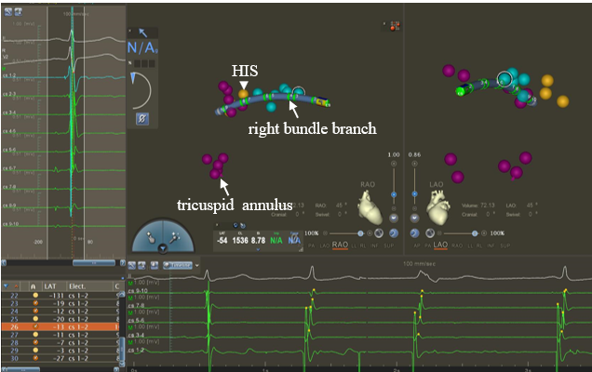Screen dimensions: 592x372
Task: Select point row 29 with LAT -3
Action: tap(61, 351)
